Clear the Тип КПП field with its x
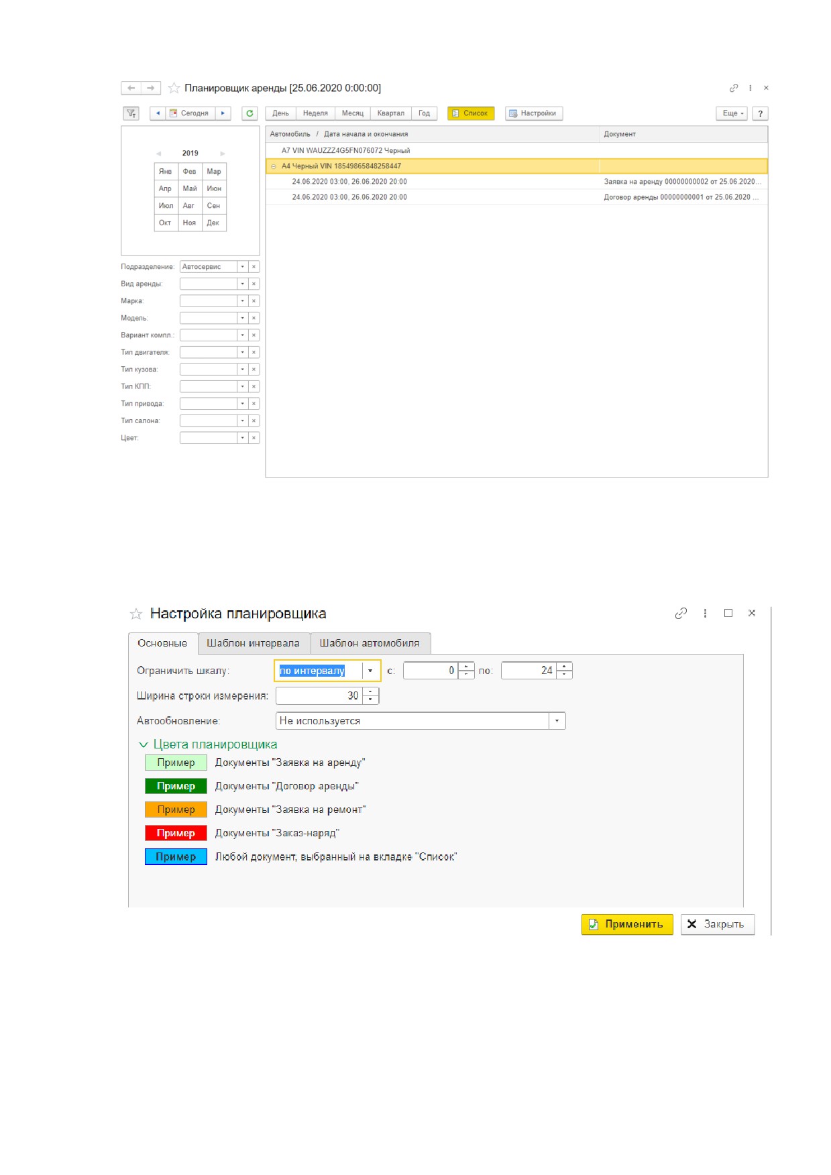Screen dimensions: 831x1175 (254, 386)
